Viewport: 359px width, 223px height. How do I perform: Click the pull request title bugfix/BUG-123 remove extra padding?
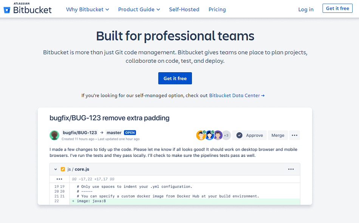pos(110,118)
